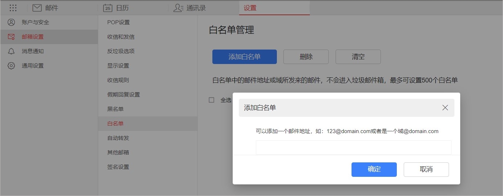Toggle the 全选 select-all checkbox

[212, 100]
